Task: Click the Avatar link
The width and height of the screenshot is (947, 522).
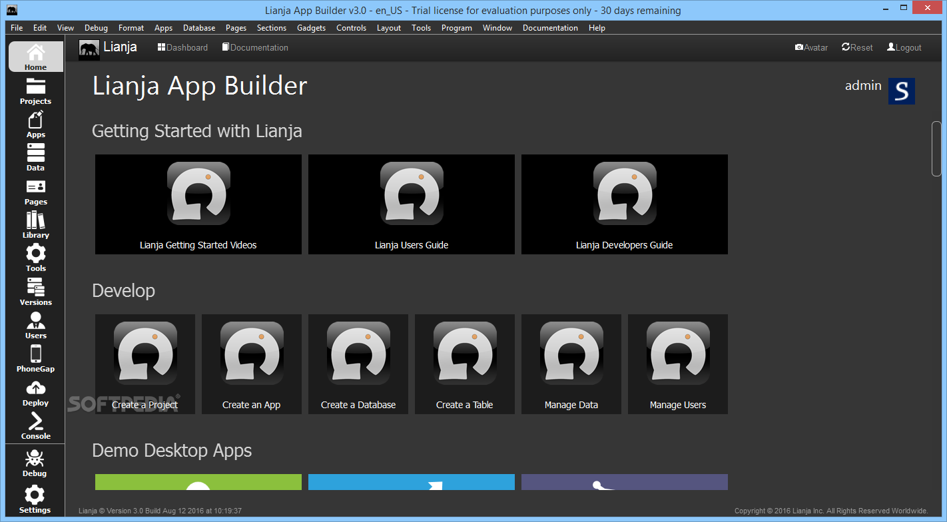Action: [811, 48]
